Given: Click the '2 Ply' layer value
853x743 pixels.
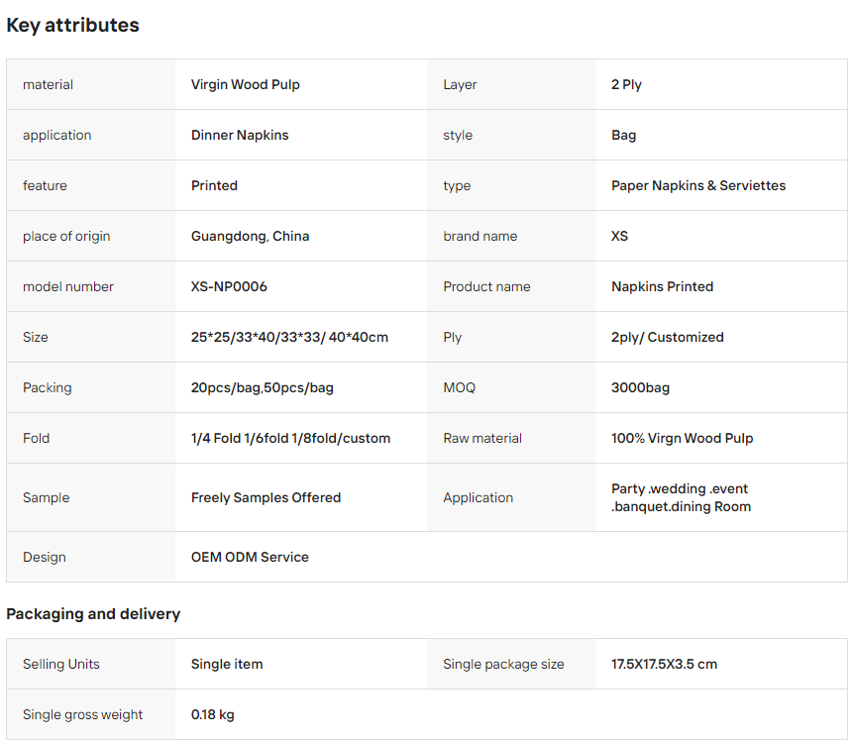Looking at the screenshot, I should [626, 84].
